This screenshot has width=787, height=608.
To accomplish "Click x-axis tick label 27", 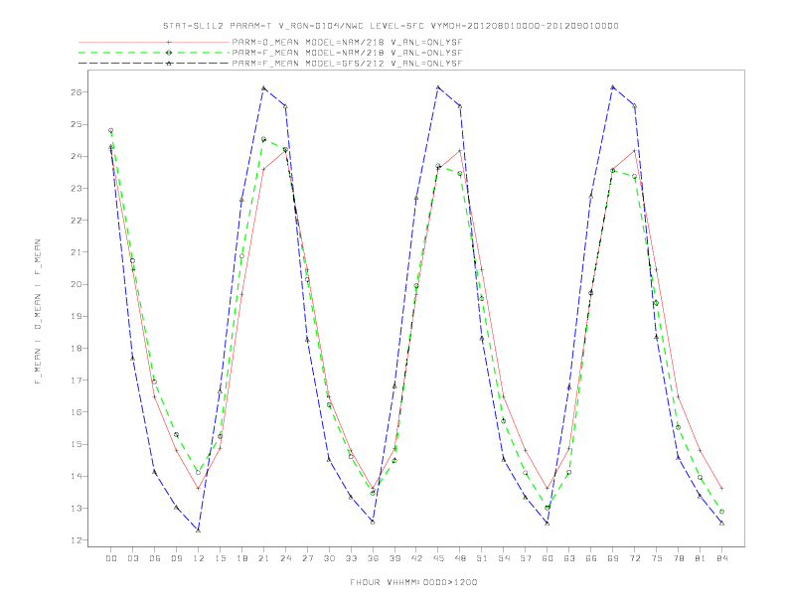I will click(307, 558).
